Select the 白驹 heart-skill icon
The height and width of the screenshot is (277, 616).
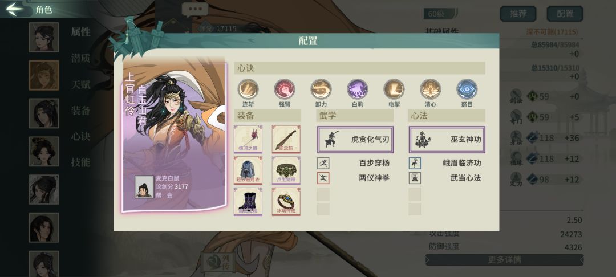pyautogui.click(x=358, y=89)
